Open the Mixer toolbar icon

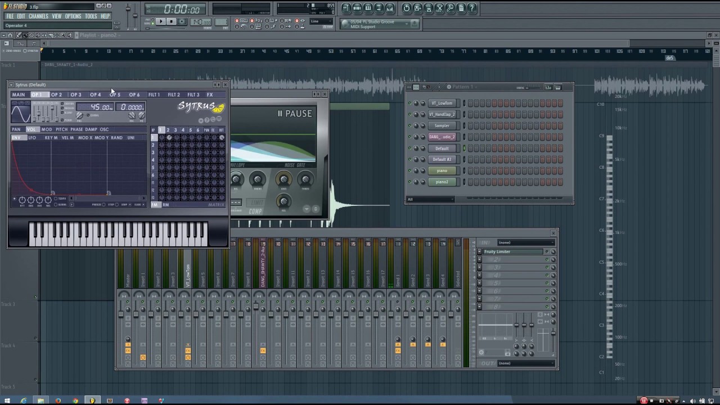(x=390, y=8)
